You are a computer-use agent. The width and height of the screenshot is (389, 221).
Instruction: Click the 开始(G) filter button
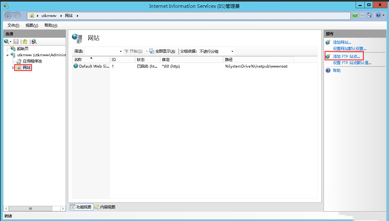click(x=133, y=51)
